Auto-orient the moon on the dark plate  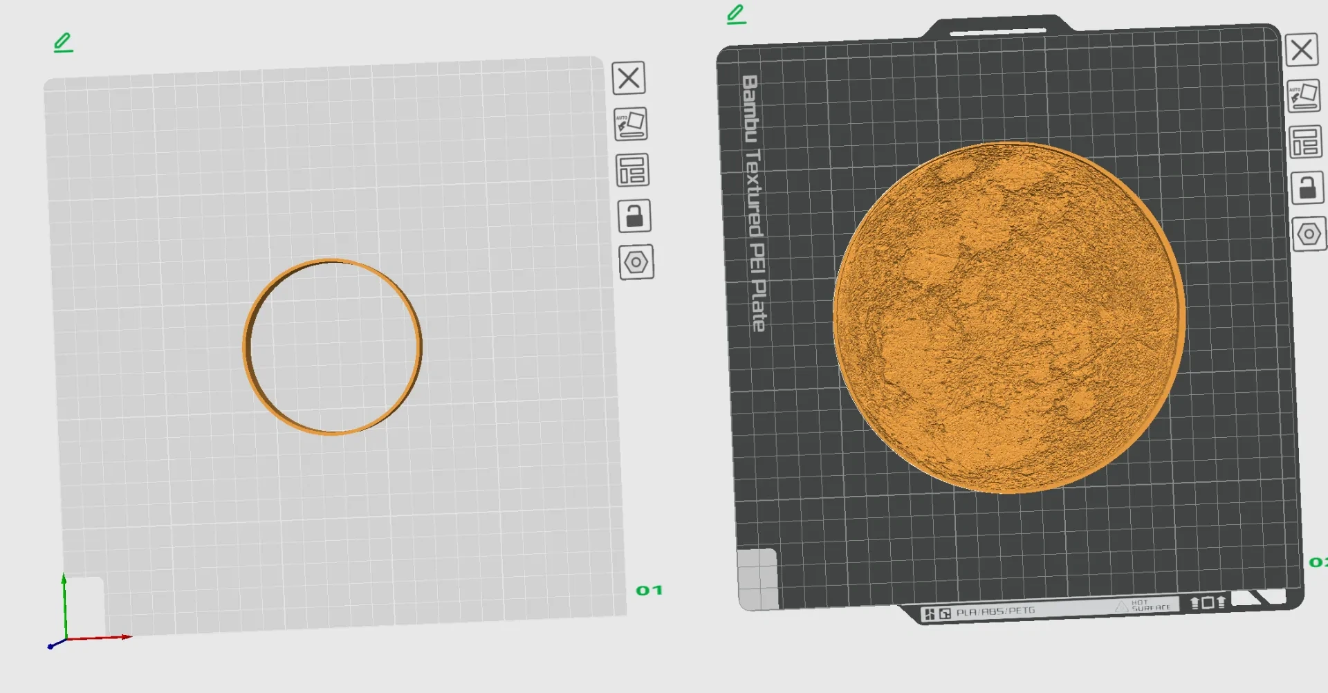tap(1304, 96)
